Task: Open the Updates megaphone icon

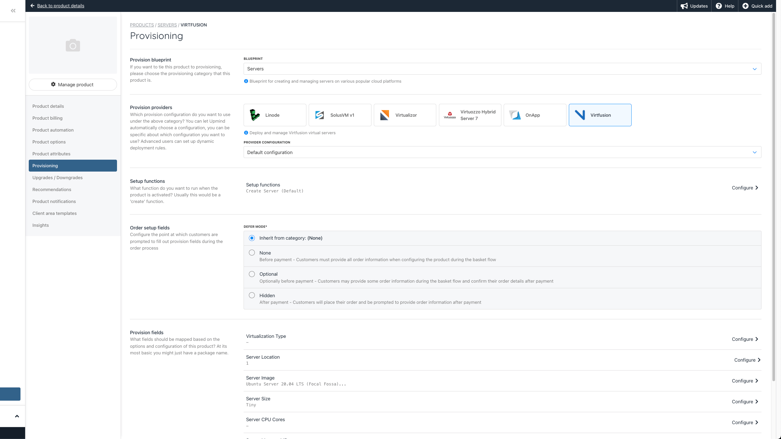Action: [x=684, y=6]
